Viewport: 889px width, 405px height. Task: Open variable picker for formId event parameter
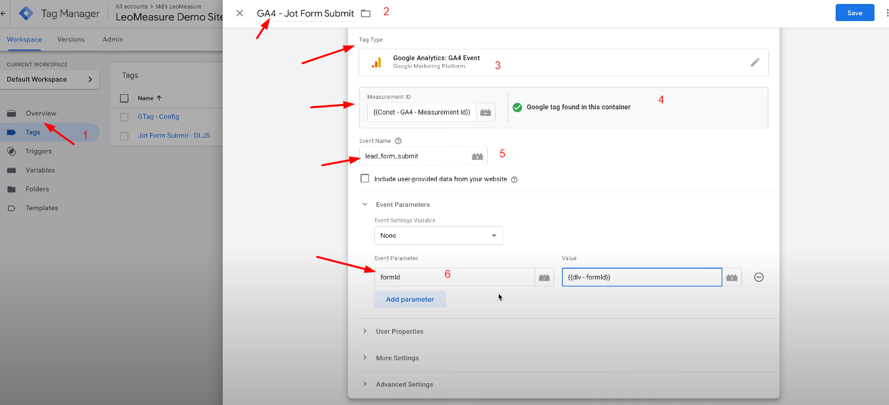[x=544, y=277]
